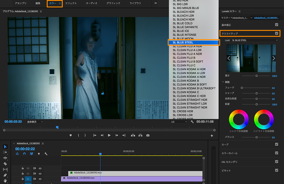The image size is (284, 184).
Task: Show next Look preset thumbnail arrow
Action: 273,58
